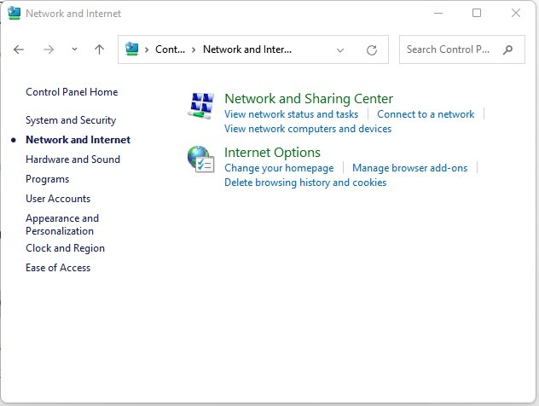
Task: Expand the address bar history dropdown
Action: point(340,49)
